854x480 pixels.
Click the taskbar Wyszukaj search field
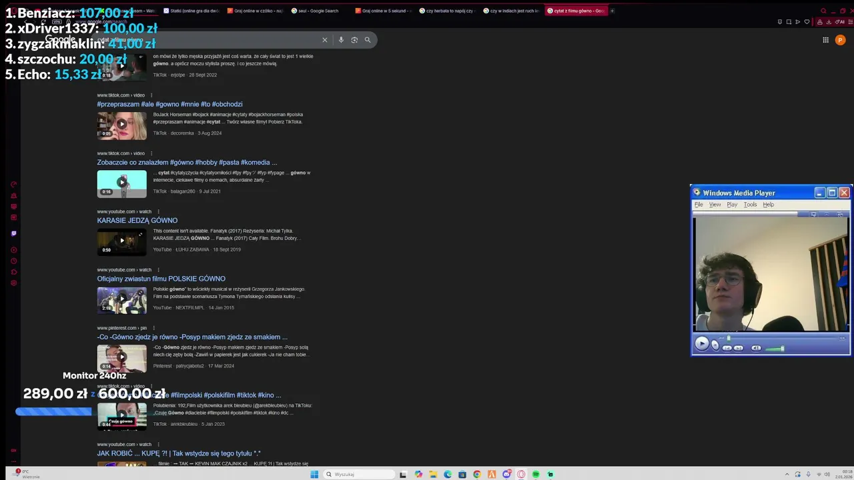pyautogui.click(x=359, y=475)
